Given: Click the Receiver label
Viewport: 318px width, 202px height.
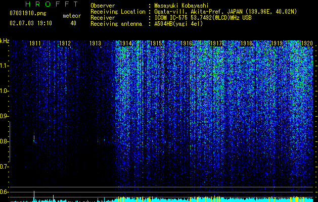Looking at the screenshot, I should (x=103, y=18).
